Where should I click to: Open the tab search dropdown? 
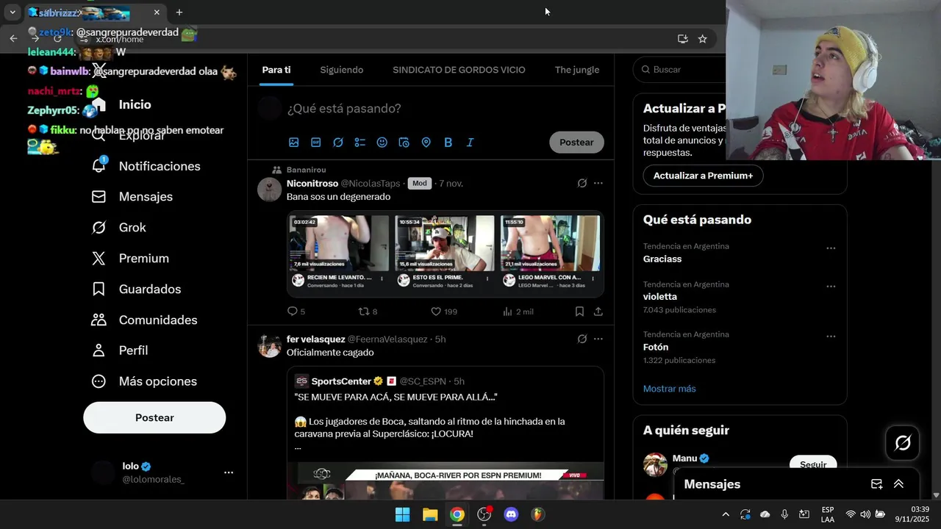12,12
